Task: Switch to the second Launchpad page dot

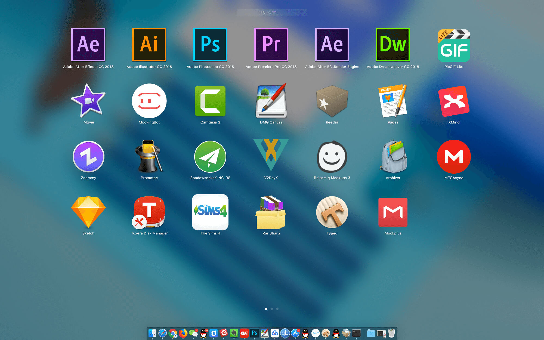Action: (x=272, y=309)
